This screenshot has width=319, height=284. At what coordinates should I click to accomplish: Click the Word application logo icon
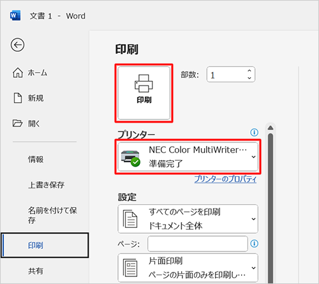tap(15, 15)
